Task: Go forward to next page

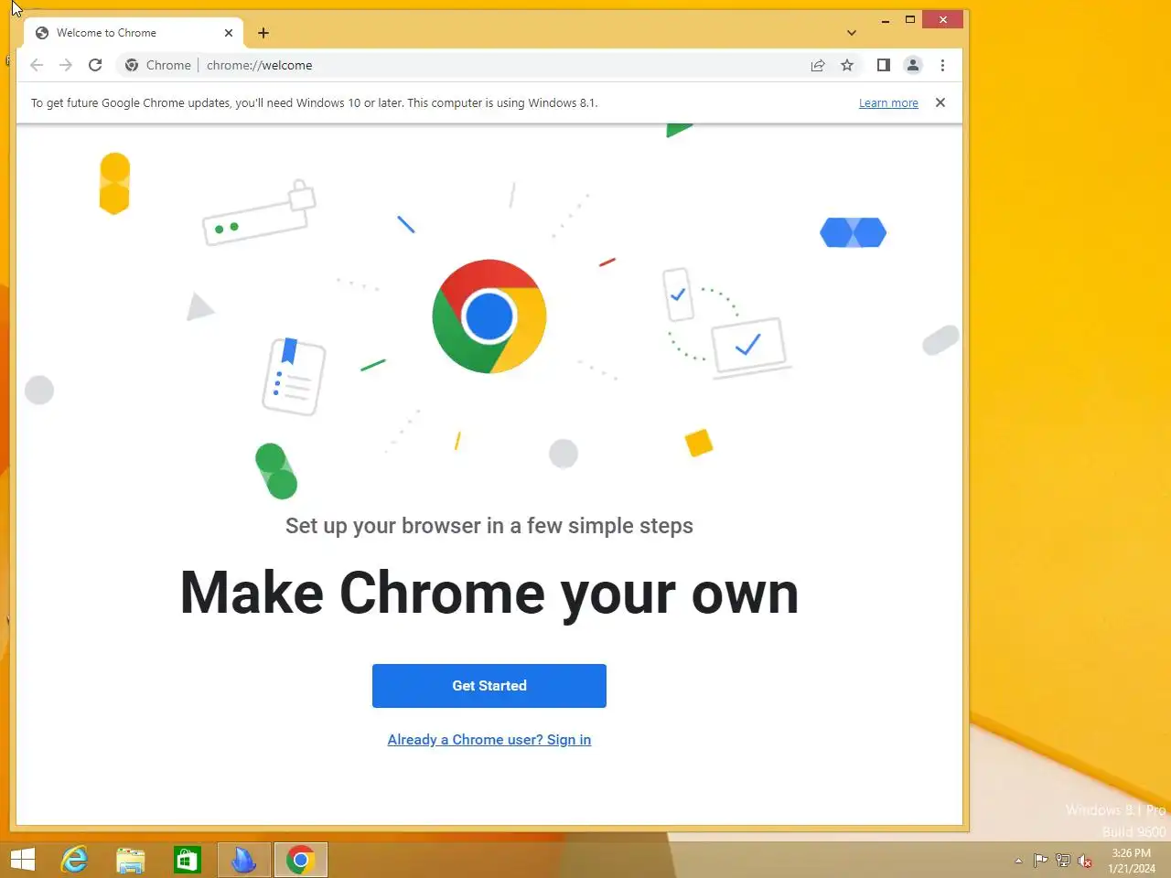Action: click(66, 65)
